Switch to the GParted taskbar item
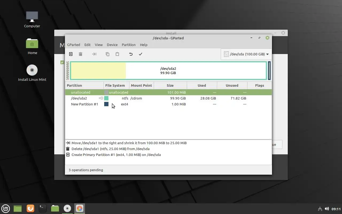The image size is (342, 214). pos(79,208)
